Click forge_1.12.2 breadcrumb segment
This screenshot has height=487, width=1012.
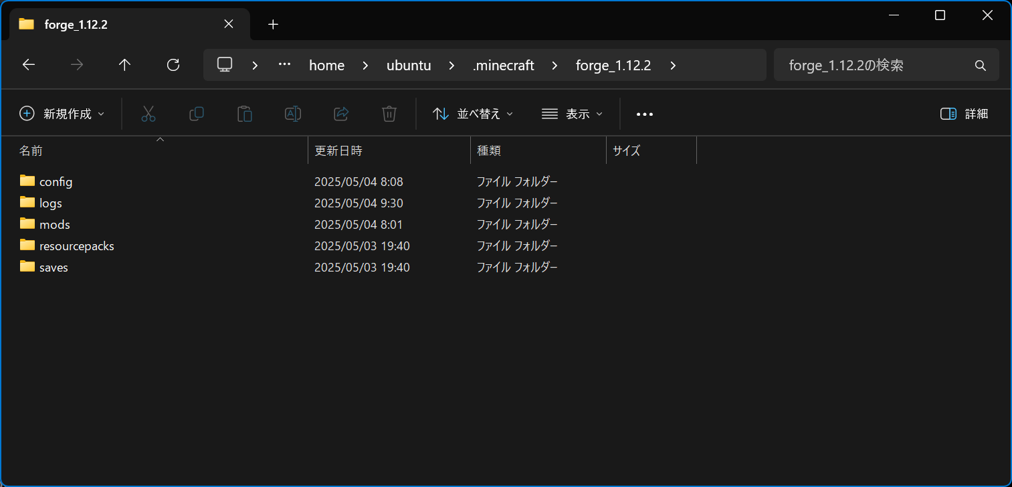coord(613,66)
